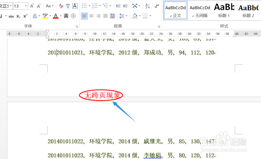Click the Shading paint bucket color control
This screenshot has width=261, height=159.
pos(134,16)
